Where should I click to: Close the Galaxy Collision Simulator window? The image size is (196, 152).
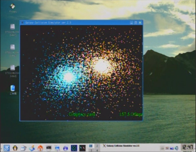tap(140, 23)
